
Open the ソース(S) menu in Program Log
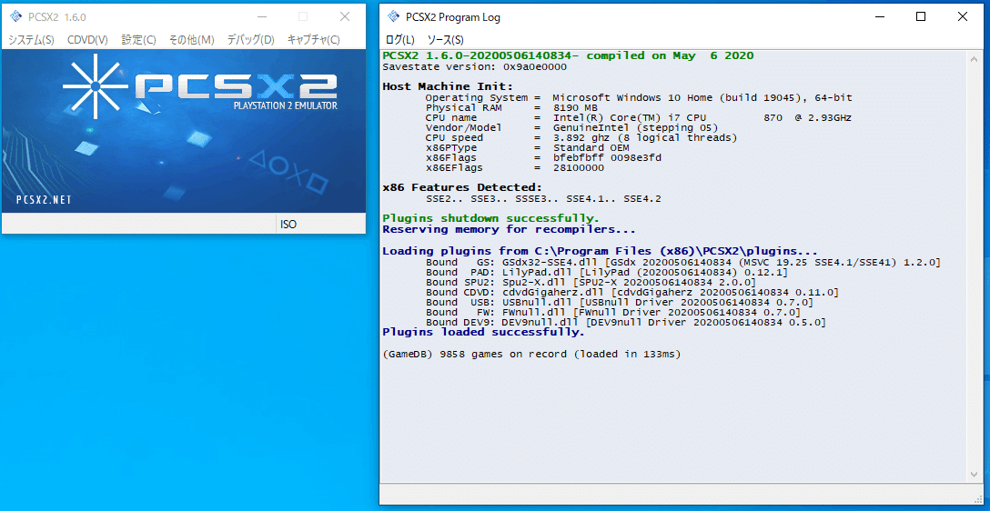point(445,40)
